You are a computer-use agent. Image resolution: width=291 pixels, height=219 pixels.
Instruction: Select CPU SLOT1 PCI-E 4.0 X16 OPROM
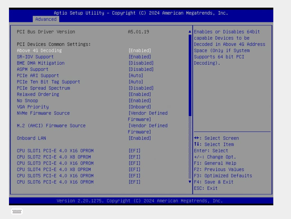pos(55,151)
